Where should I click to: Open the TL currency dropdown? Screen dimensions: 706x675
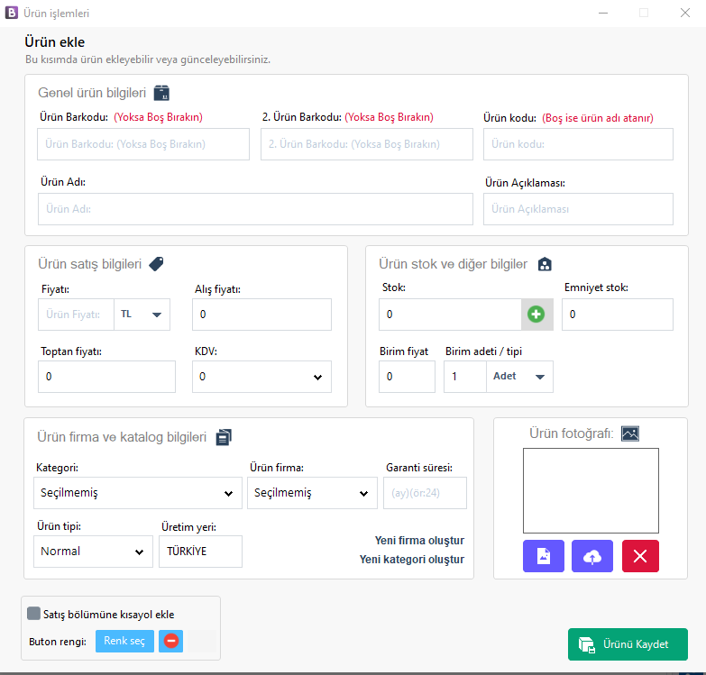(x=142, y=315)
